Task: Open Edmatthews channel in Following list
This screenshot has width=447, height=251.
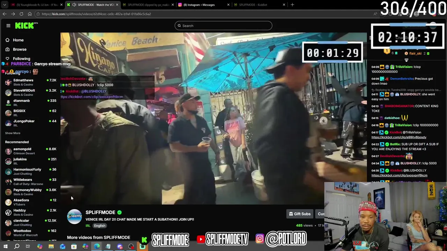Action: click(x=31, y=82)
